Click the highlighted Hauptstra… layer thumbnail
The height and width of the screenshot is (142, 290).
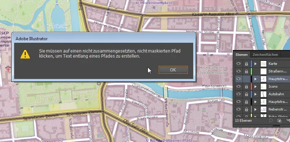pos(264,79)
